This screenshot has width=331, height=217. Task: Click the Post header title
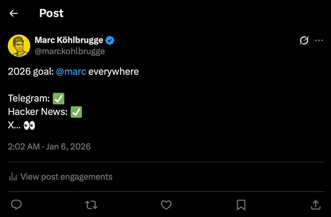click(51, 13)
